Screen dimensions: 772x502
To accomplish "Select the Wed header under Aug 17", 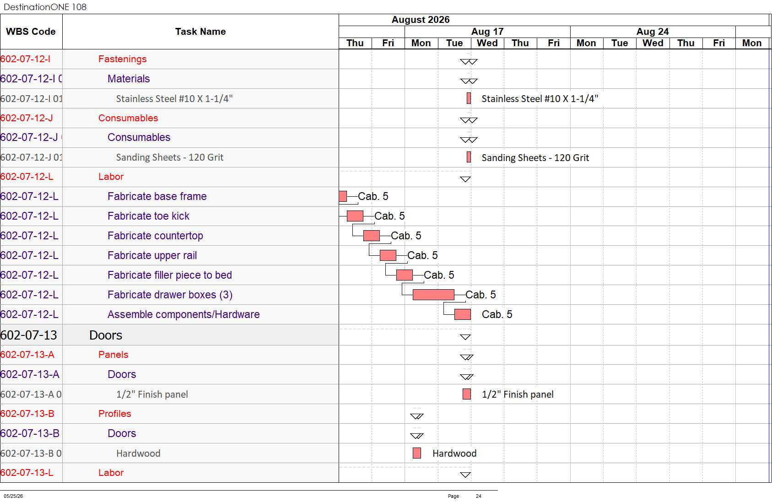I will pyautogui.click(x=487, y=43).
